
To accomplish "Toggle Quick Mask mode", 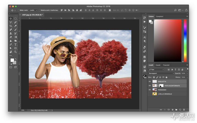I will tap(11, 67).
